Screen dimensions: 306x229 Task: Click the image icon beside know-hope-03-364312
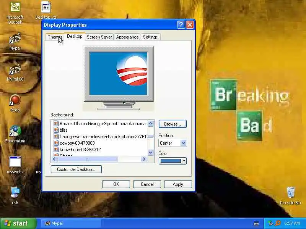[56, 149]
